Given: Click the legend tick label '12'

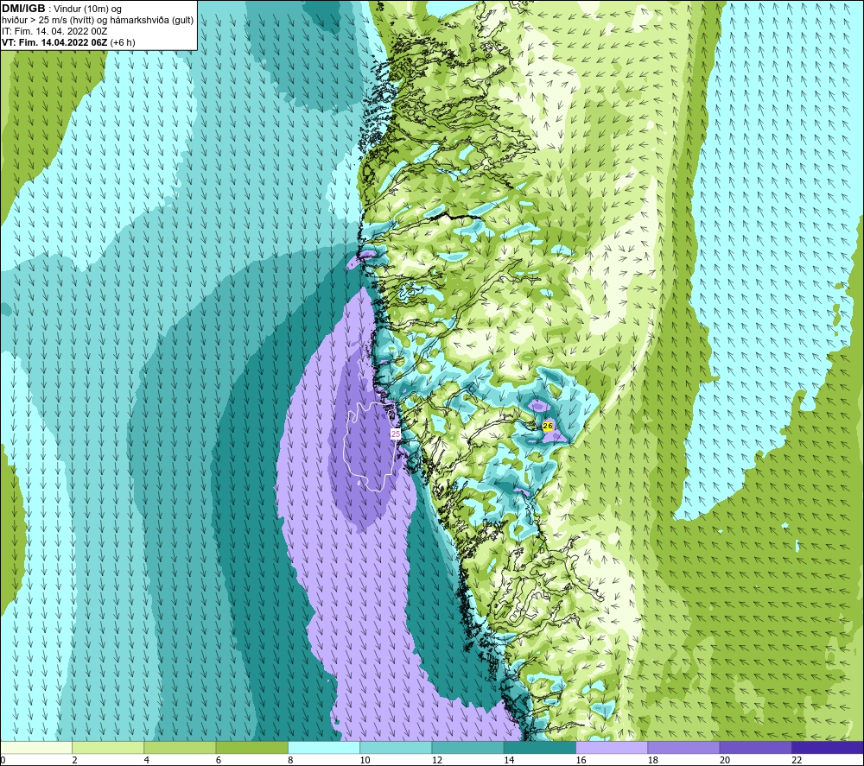Looking at the screenshot, I should pos(437,760).
